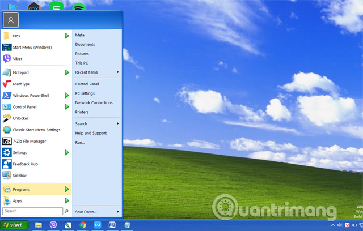
Task: Expand the left Control Panel green arrow
Action: [67, 106]
